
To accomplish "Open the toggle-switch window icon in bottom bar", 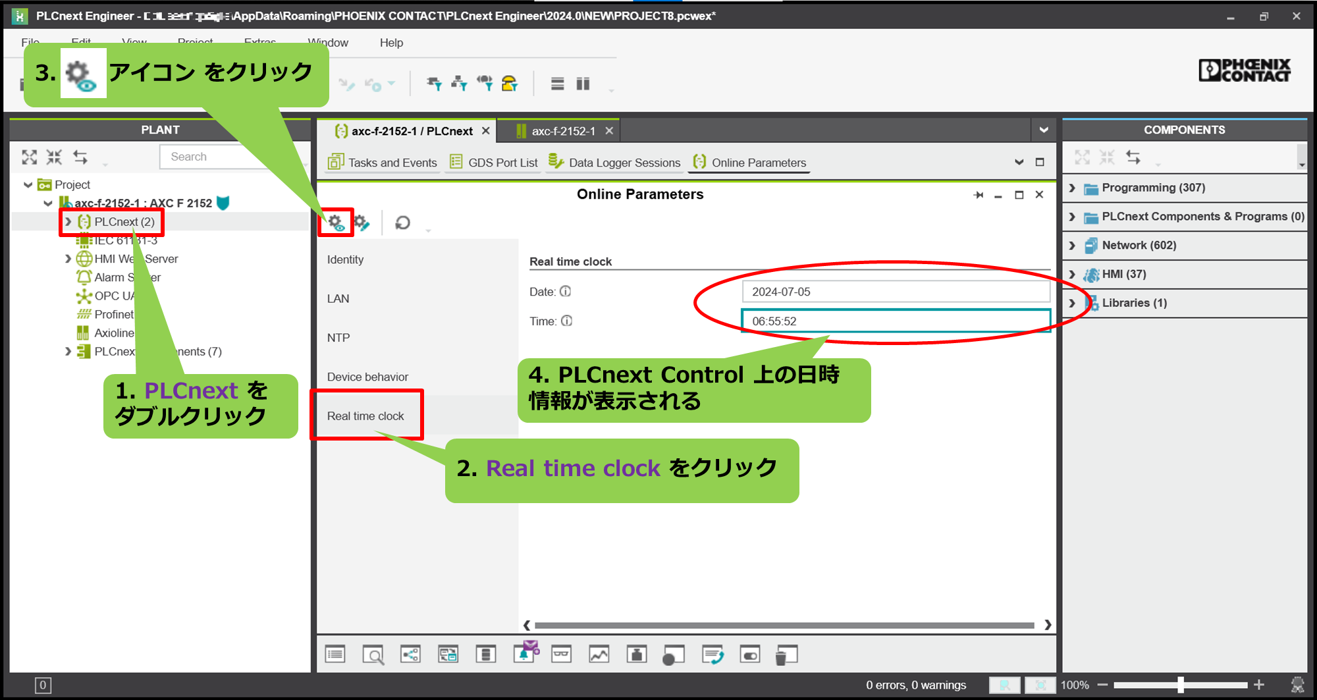I will 750,655.
